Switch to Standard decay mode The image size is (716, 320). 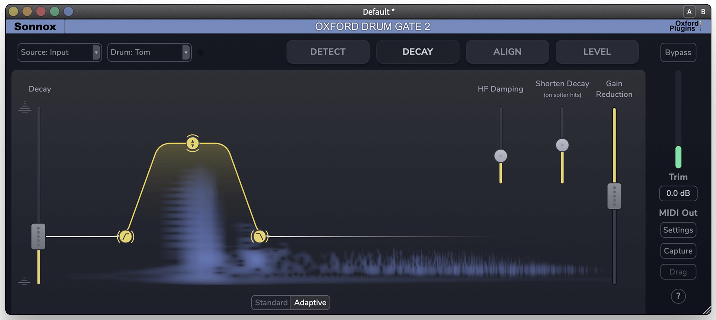tap(271, 302)
